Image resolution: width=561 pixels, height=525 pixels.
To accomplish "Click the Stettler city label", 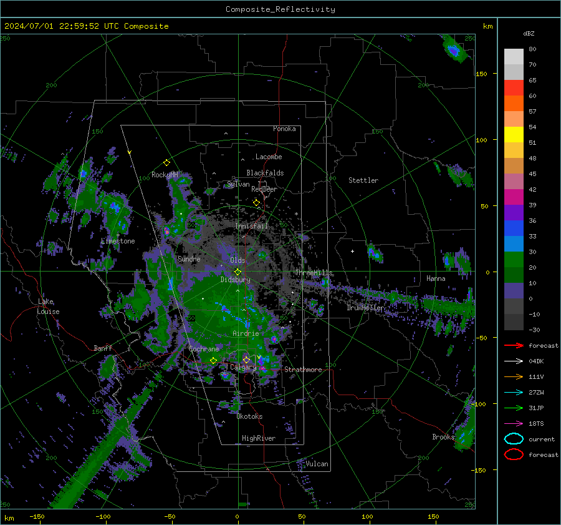I will (363, 180).
